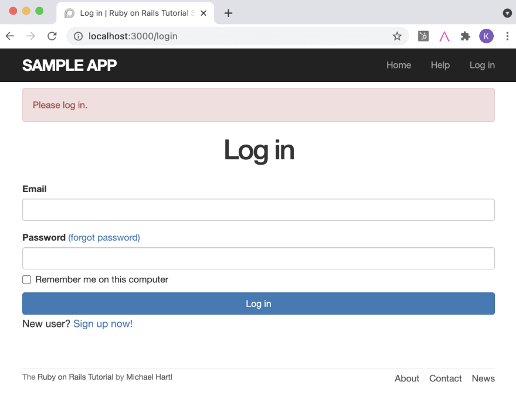The width and height of the screenshot is (516, 396).
Task: Click the Sign up now! link
Action: tap(103, 324)
